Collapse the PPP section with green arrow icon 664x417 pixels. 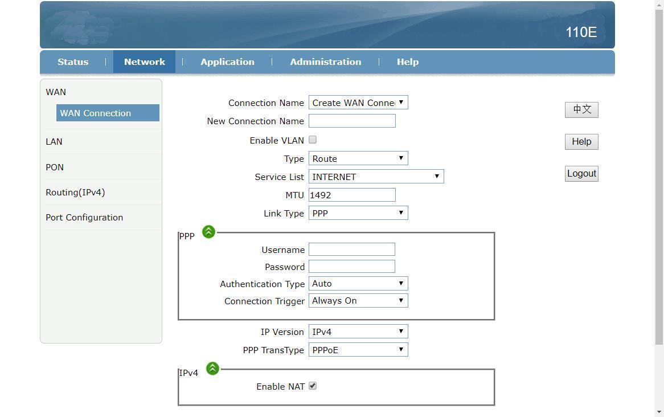pos(208,232)
